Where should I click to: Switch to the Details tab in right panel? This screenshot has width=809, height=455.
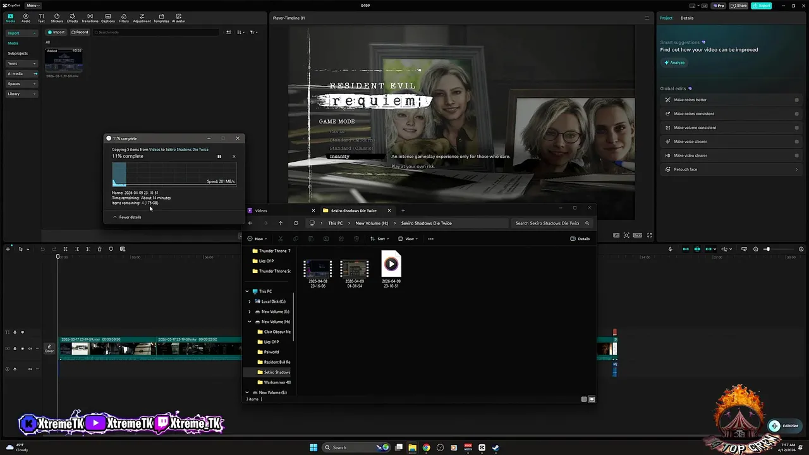click(687, 18)
